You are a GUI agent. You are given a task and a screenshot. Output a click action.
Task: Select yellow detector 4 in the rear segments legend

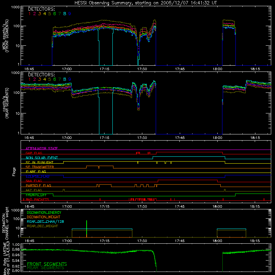[45, 79]
